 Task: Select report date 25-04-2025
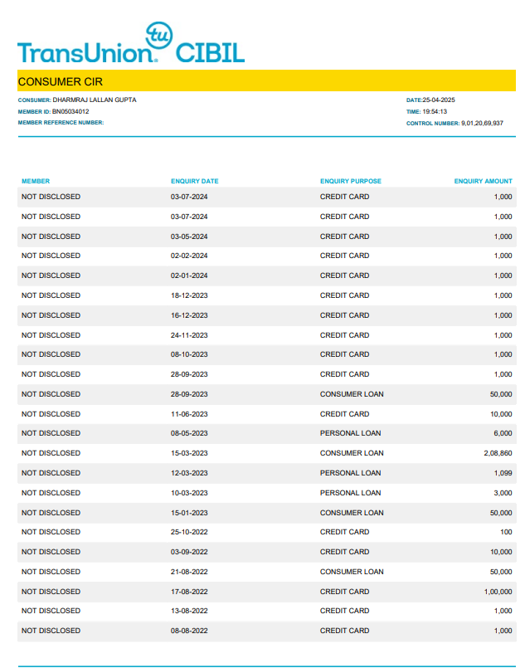pos(439,100)
